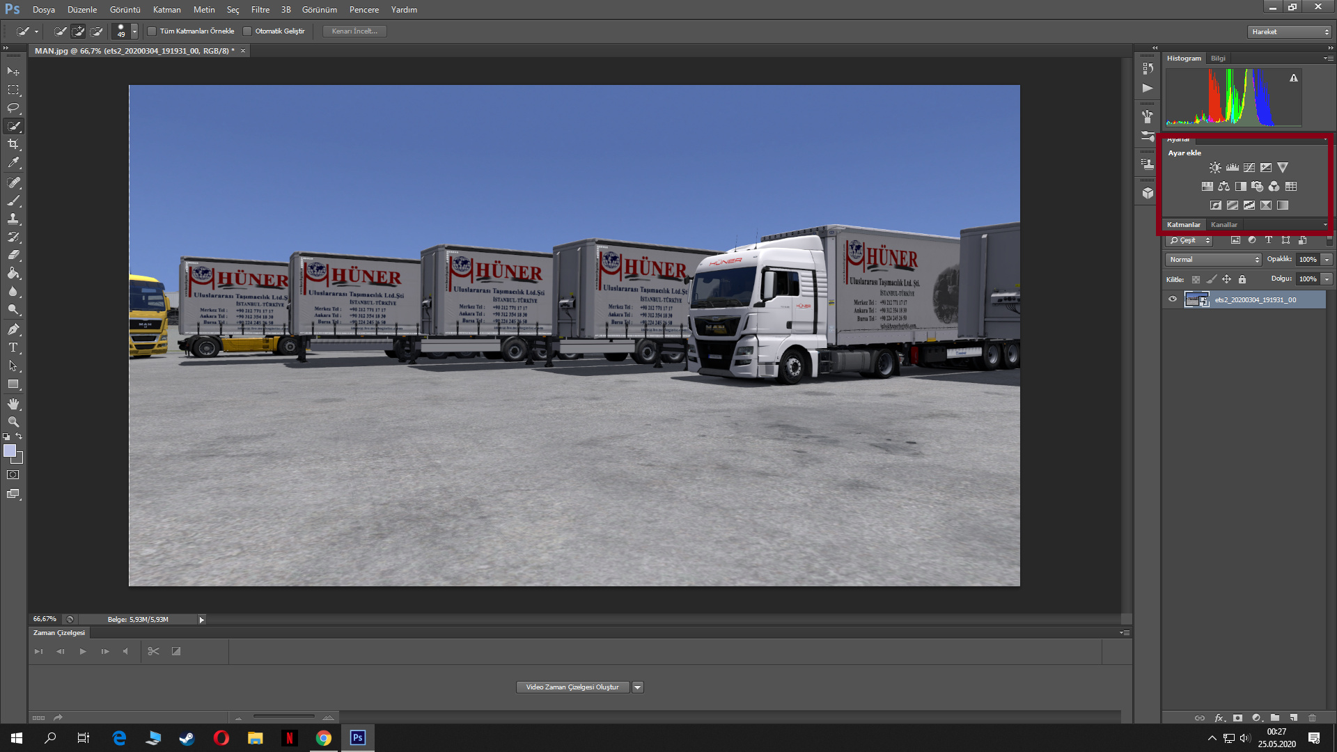
Task: Toggle lock all for layer
Action: tap(1242, 280)
